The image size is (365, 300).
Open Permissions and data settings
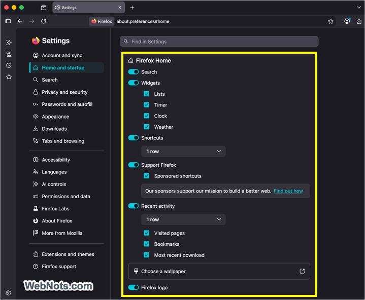click(x=66, y=196)
